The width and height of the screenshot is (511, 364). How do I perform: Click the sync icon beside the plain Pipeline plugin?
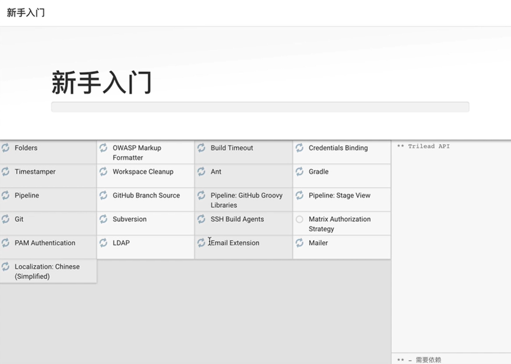[6, 195]
